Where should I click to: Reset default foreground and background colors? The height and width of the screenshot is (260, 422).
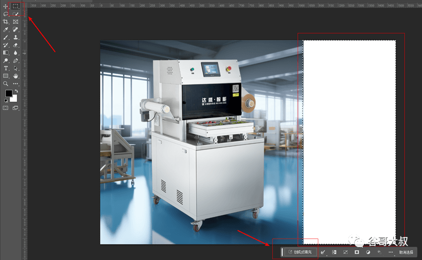[6, 101]
